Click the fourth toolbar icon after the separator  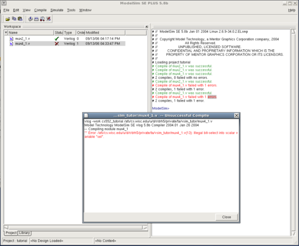pyautogui.click(x=48, y=19)
